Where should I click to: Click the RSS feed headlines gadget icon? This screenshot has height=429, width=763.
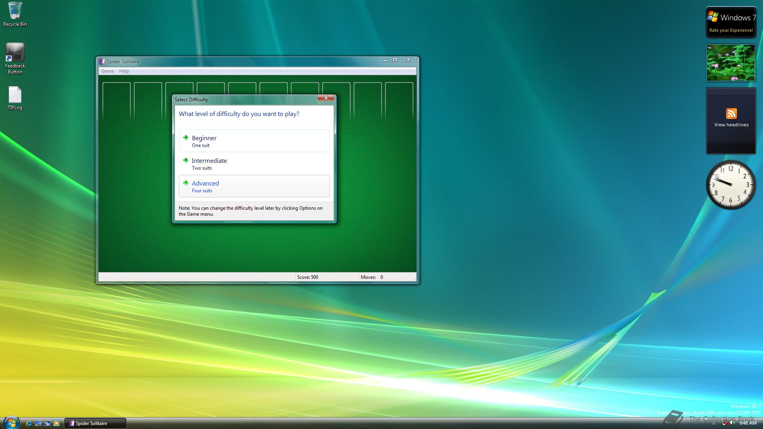pos(731,114)
